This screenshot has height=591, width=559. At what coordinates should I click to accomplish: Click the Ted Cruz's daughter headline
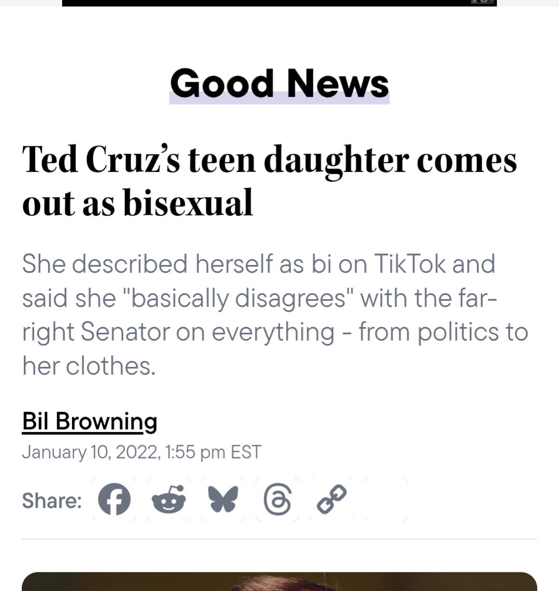269,181
